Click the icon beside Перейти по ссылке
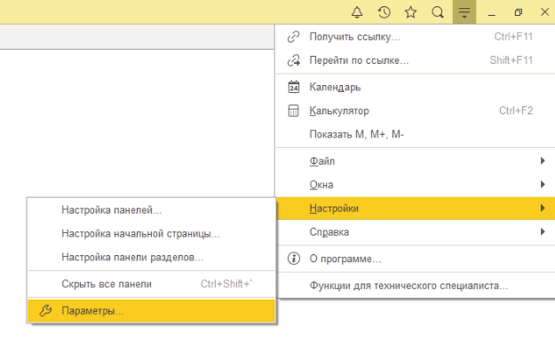The width and height of the screenshot is (555, 350). (x=293, y=60)
